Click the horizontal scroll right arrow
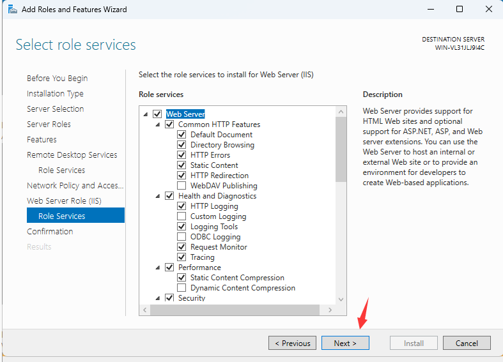This screenshot has width=503, height=362. tap(330, 310)
